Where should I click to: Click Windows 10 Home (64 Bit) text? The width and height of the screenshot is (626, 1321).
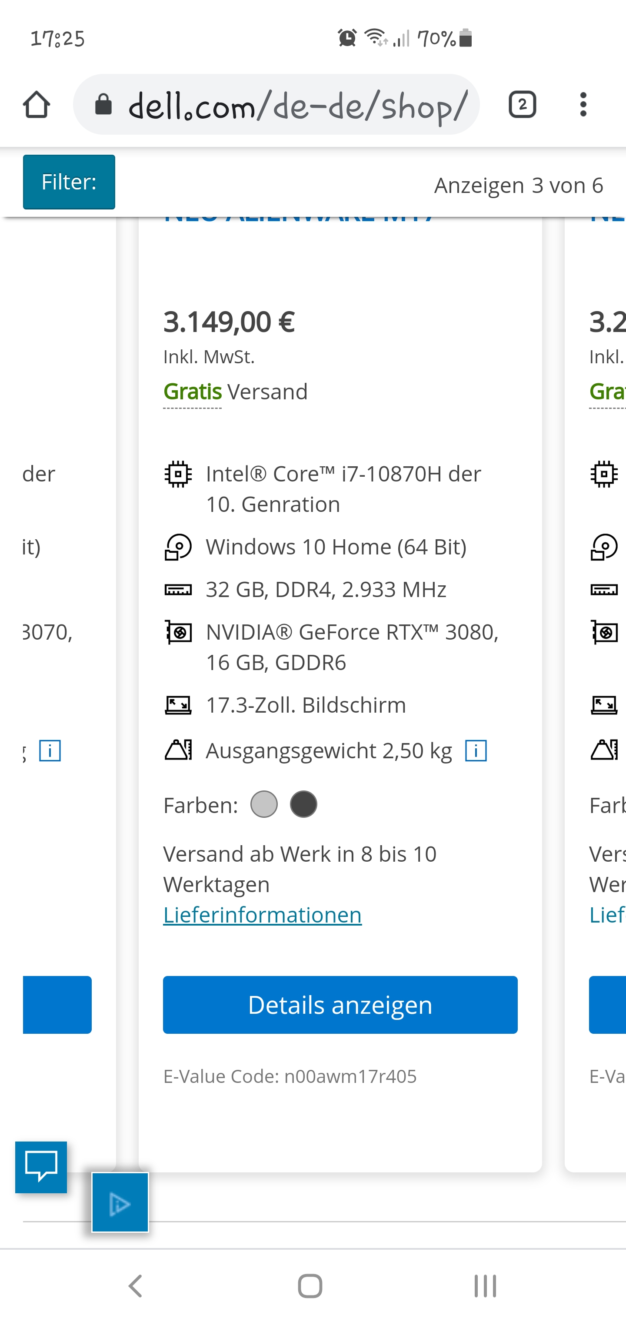click(x=336, y=547)
